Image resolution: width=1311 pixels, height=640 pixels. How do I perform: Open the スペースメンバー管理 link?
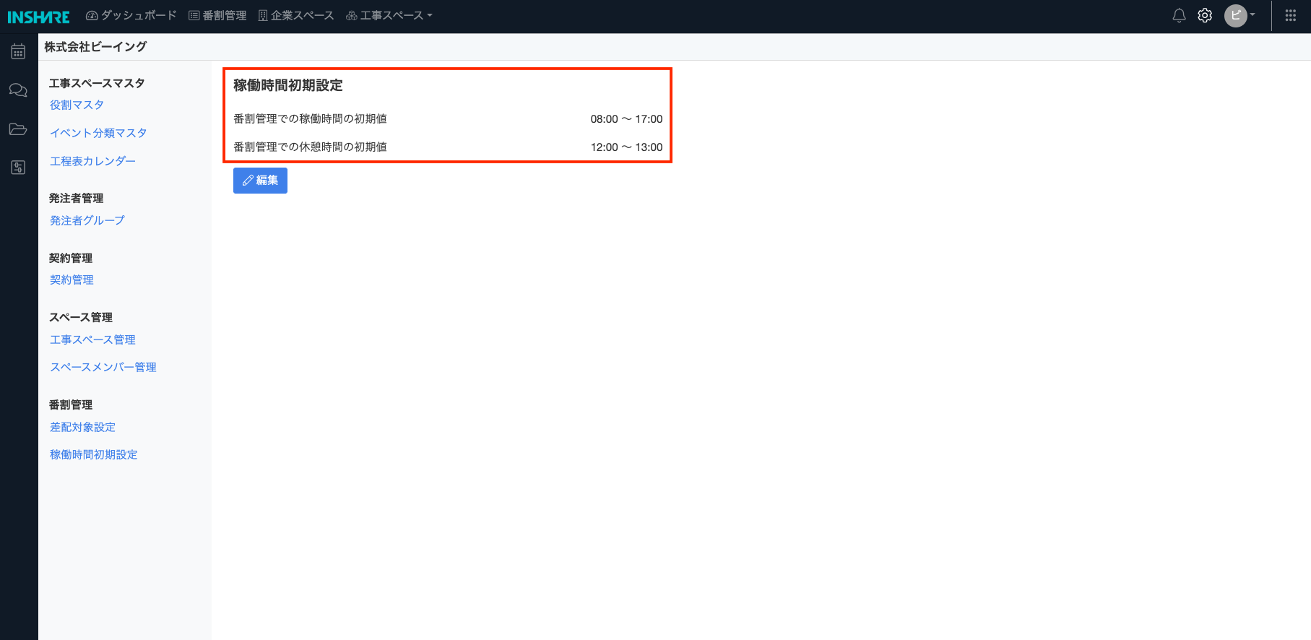click(103, 367)
